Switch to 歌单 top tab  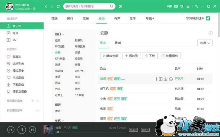coord(86,18)
